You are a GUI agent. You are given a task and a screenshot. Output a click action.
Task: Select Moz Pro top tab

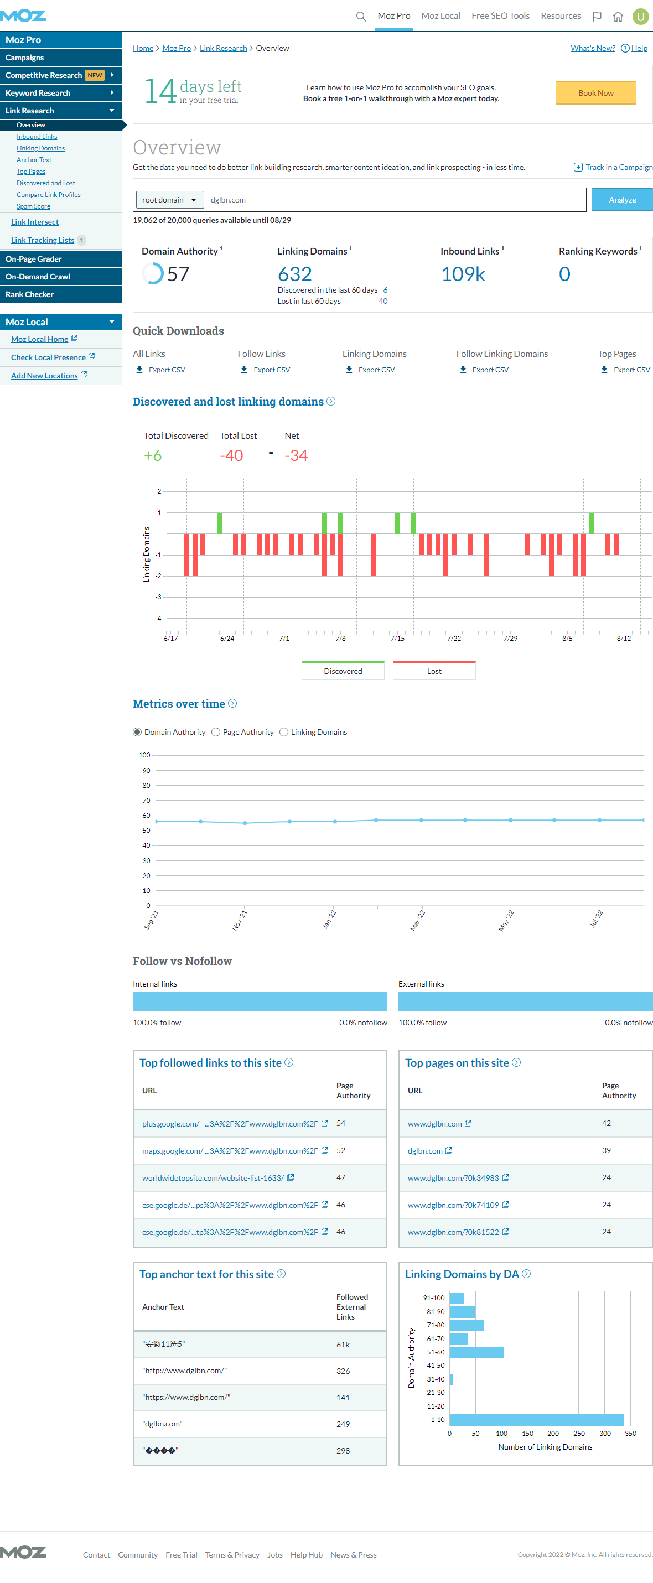(394, 16)
